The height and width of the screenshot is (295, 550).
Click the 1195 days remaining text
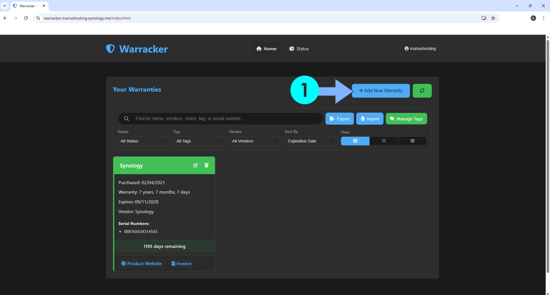(x=164, y=246)
